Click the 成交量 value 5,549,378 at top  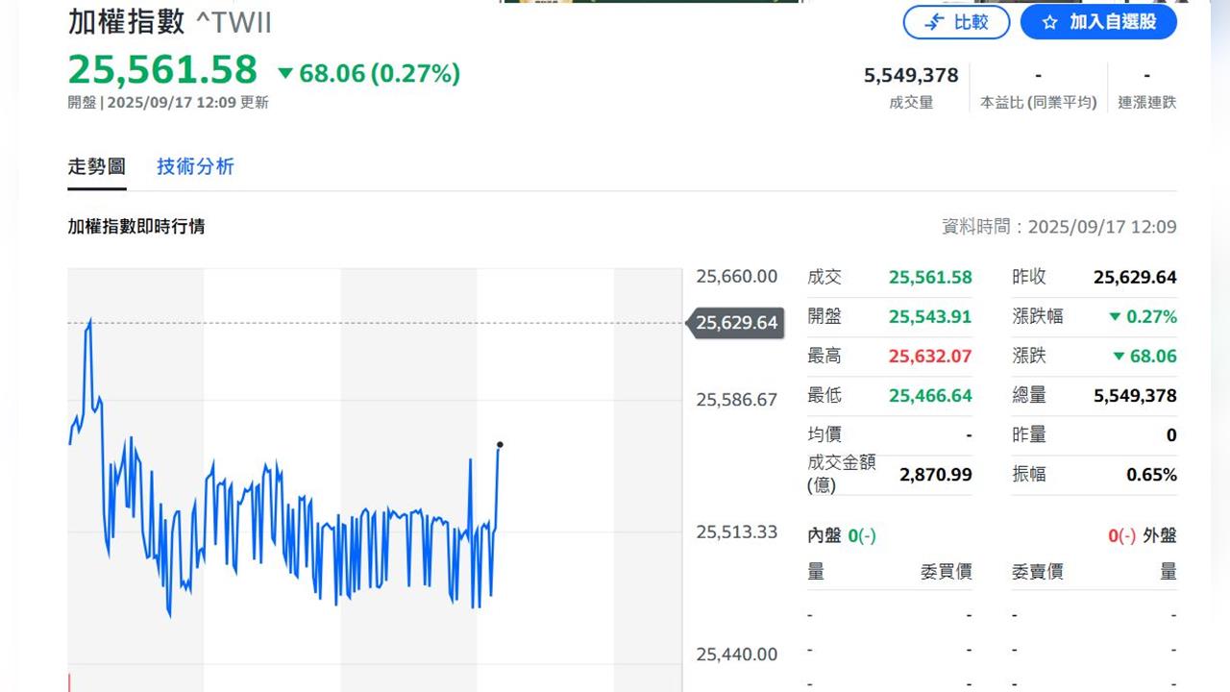click(x=911, y=75)
